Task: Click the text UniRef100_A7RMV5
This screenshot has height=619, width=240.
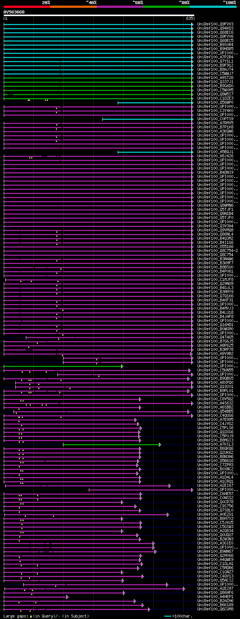Action: click(x=215, y=123)
